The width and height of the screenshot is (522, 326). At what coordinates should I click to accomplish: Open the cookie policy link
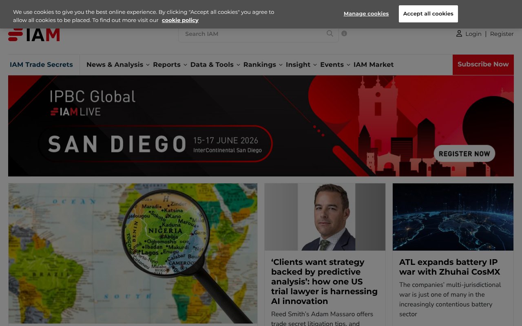pyautogui.click(x=180, y=20)
